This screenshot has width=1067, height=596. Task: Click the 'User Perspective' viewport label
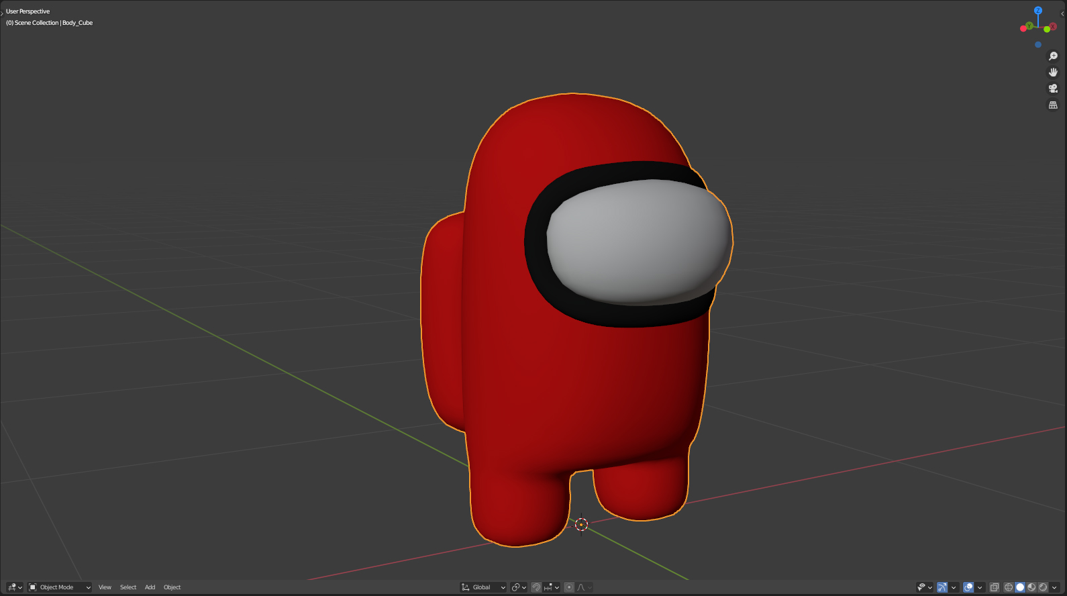28,11
